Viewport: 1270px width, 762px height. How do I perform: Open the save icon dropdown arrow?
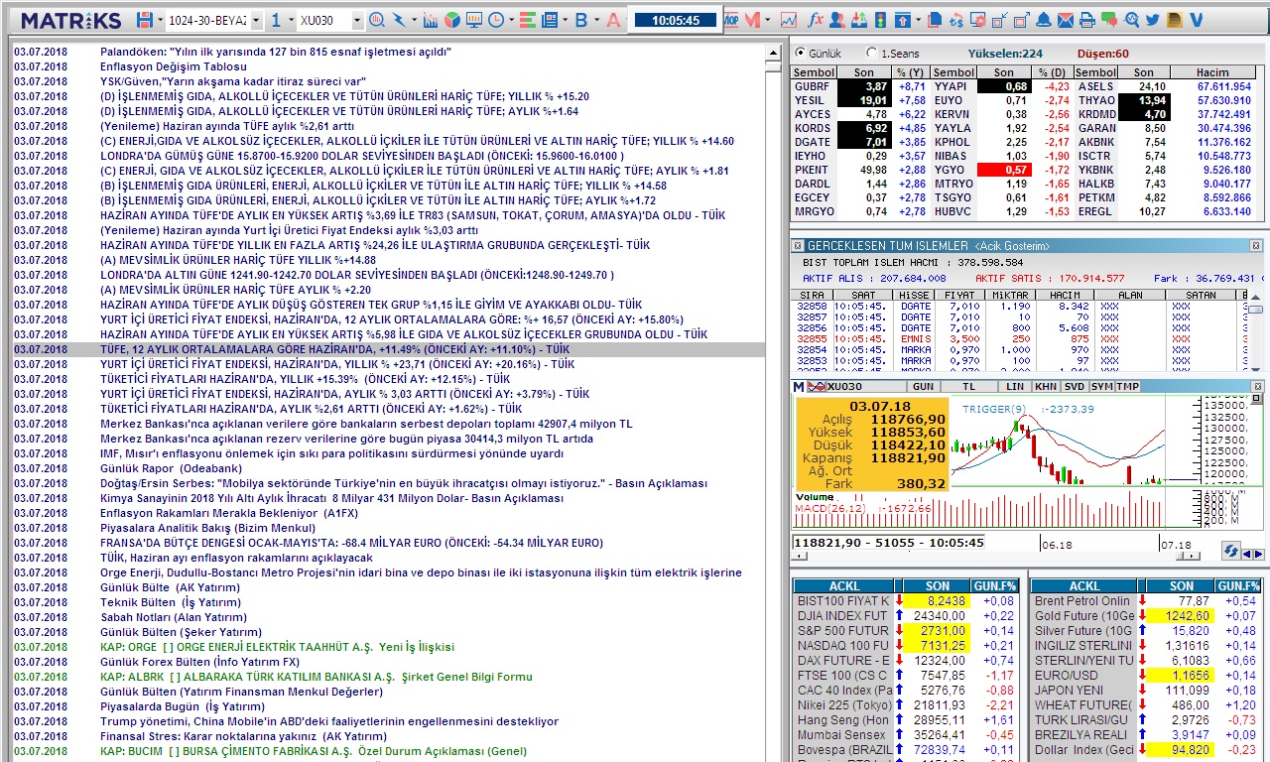click(160, 20)
